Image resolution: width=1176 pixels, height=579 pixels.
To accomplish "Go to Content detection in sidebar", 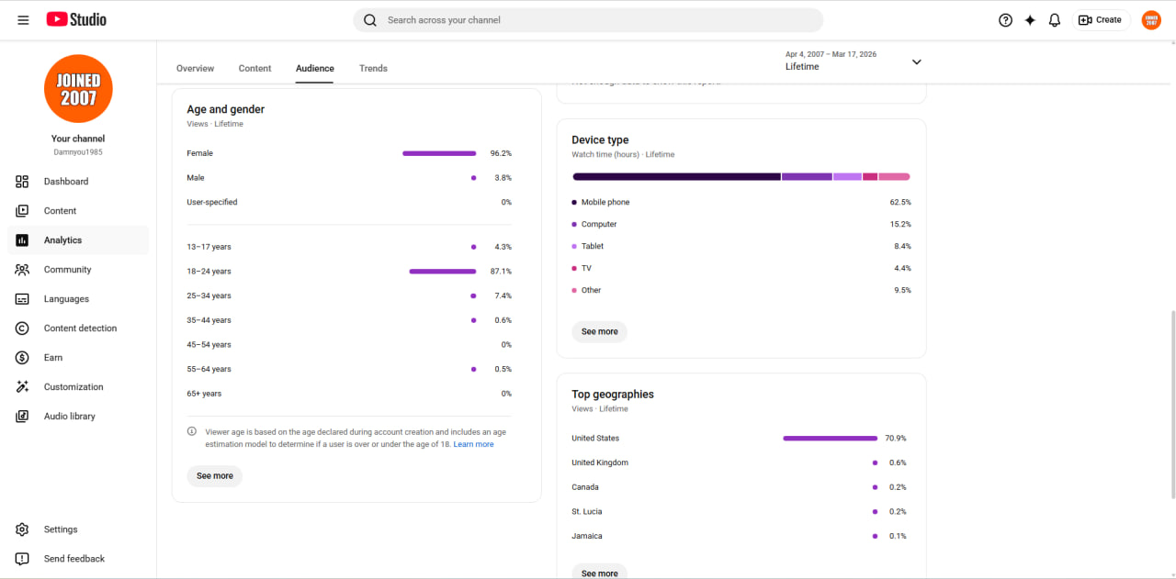I will 78,328.
